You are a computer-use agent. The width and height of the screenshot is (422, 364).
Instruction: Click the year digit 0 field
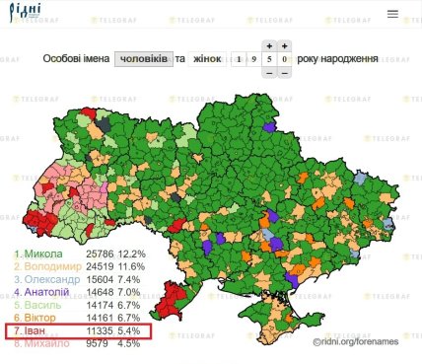285,59
